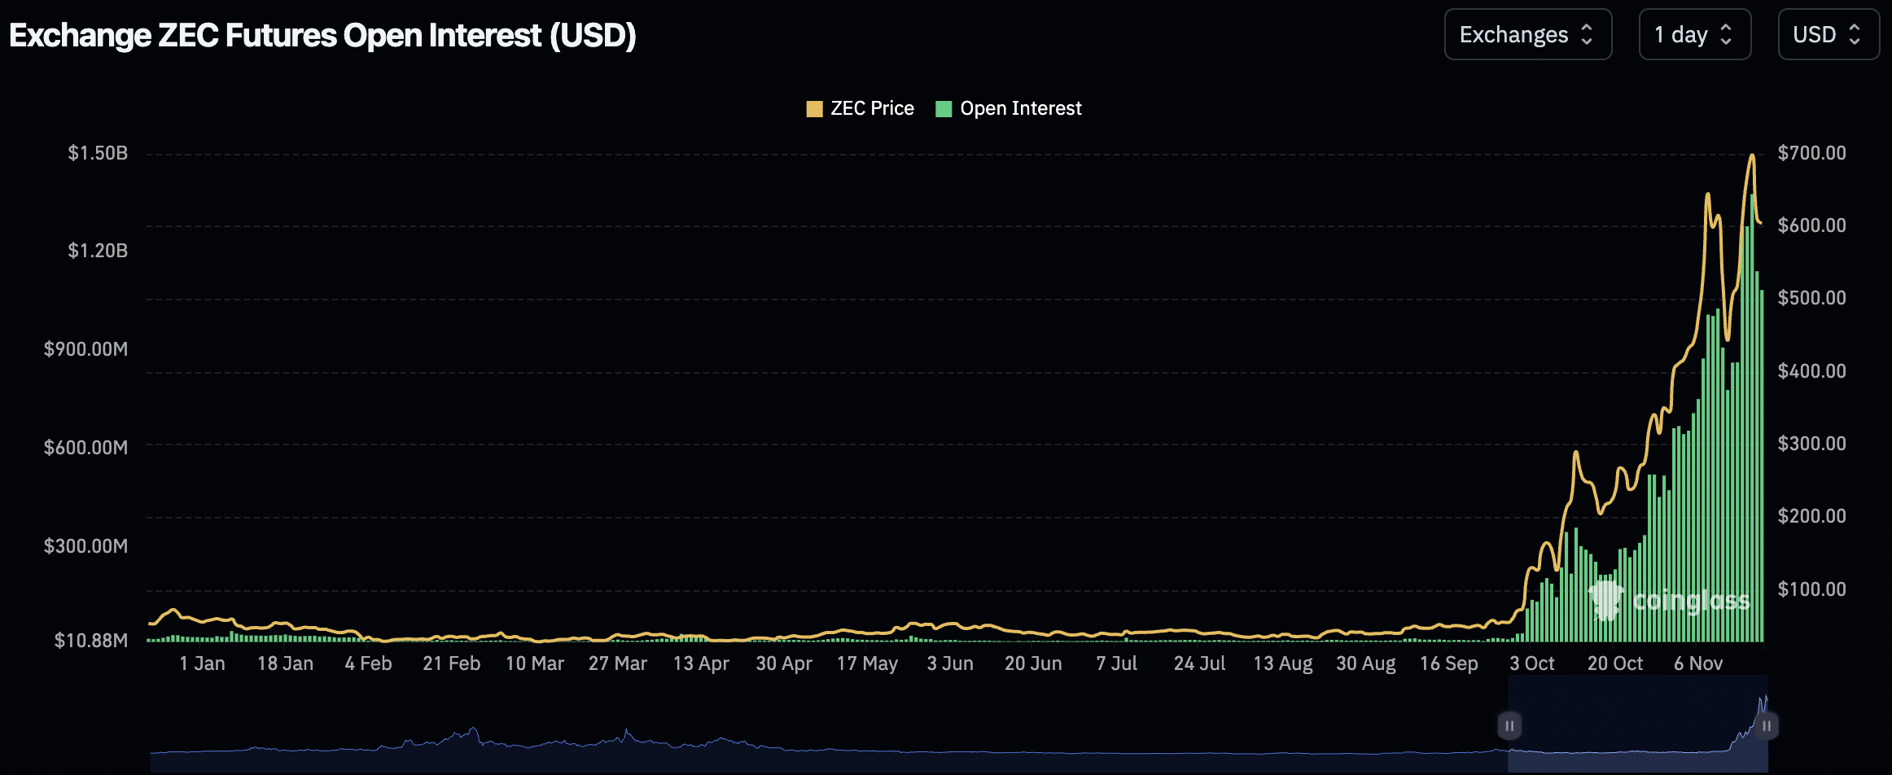1892x775 pixels.
Task: Click the chevron inside the USD selector
Action: click(x=1855, y=34)
